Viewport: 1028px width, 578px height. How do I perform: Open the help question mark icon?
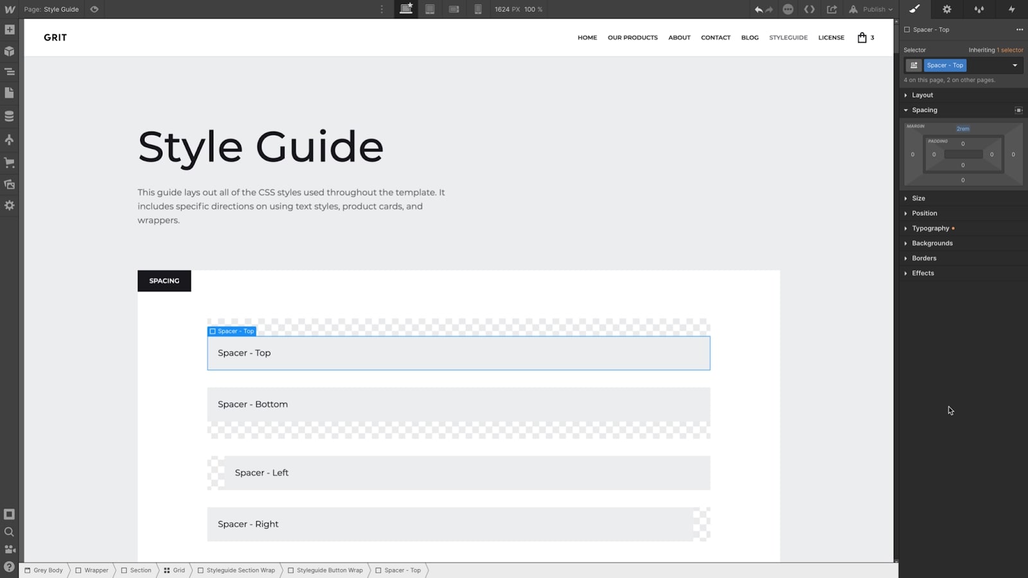10,566
